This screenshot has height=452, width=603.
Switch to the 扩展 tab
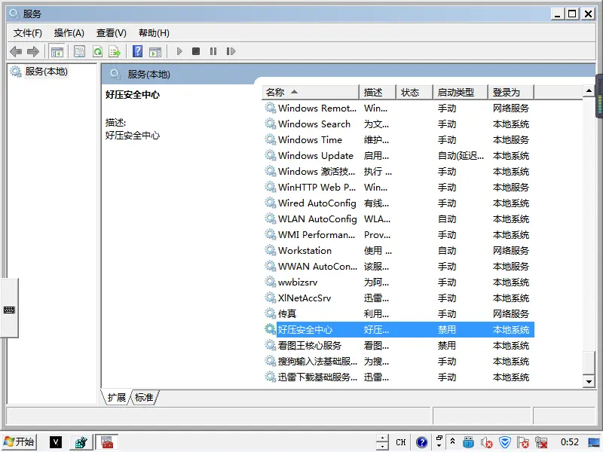(x=117, y=398)
